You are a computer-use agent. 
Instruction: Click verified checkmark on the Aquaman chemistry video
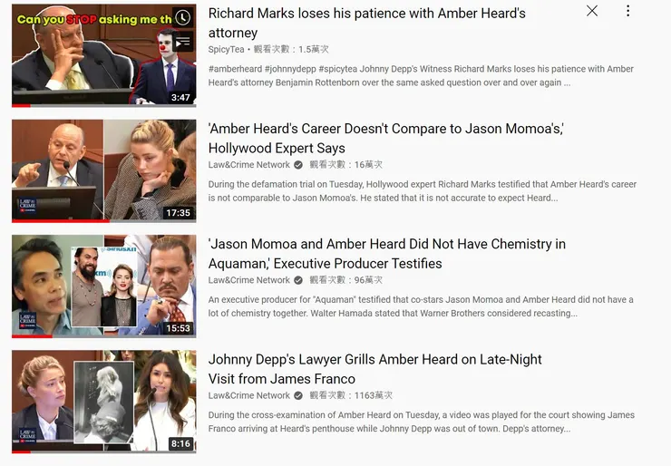coord(298,280)
